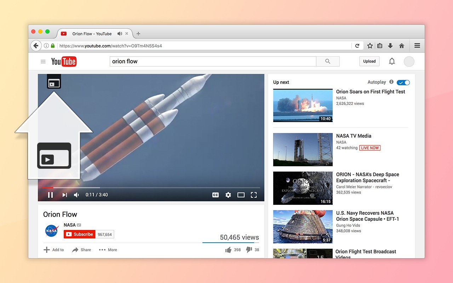Switch to theater mode view
Viewport: 453px width, 283px height.
241,195
